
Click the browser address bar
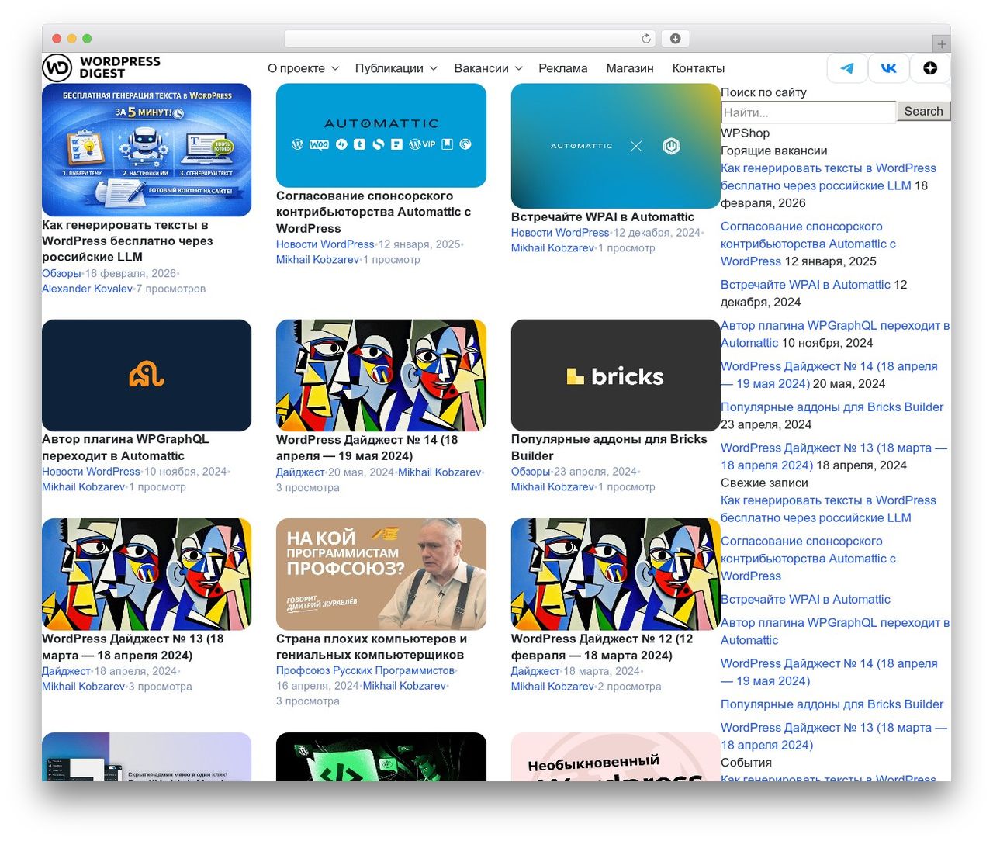tap(470, 39)
